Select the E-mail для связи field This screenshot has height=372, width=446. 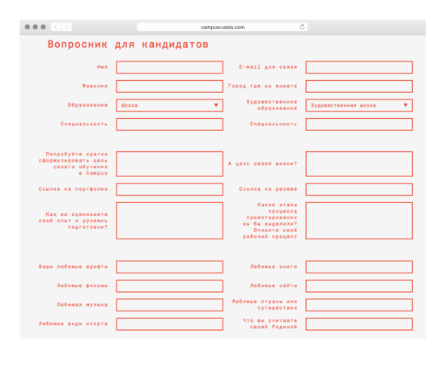click(359, 67)
